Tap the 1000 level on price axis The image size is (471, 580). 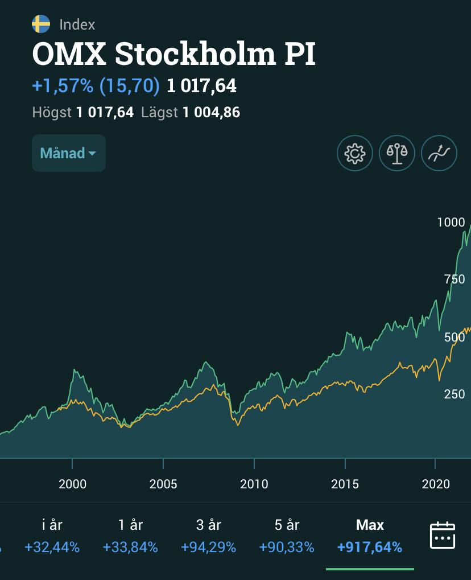click(x=451, y=223)
